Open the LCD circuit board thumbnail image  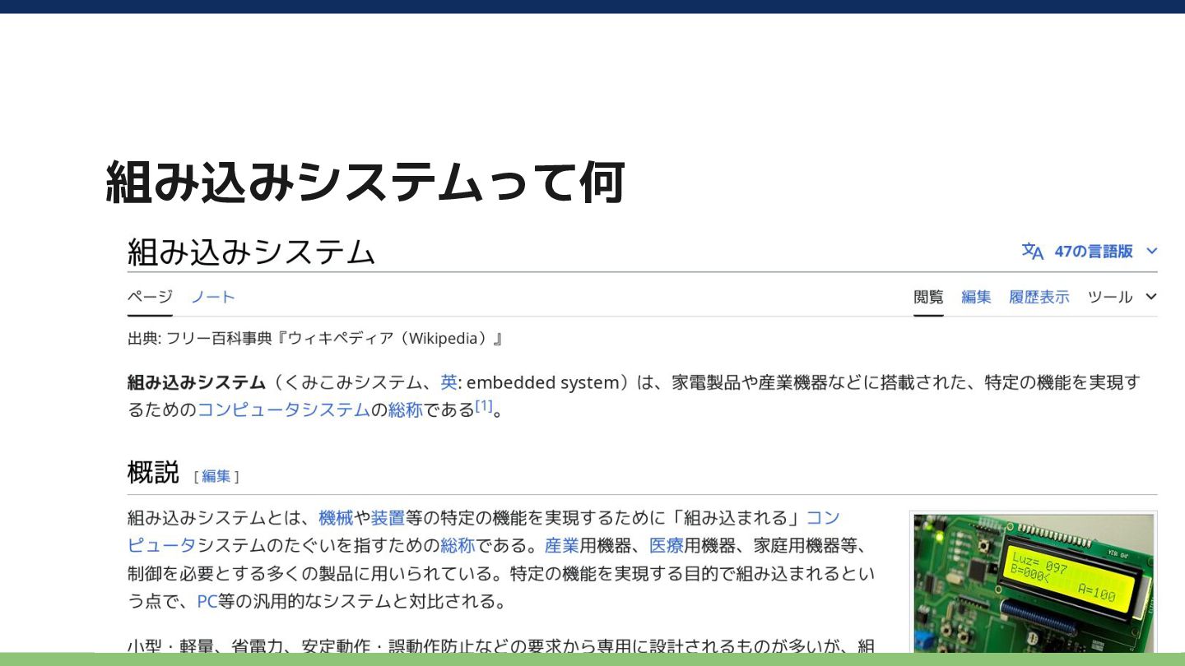(x=1034, y=584)
